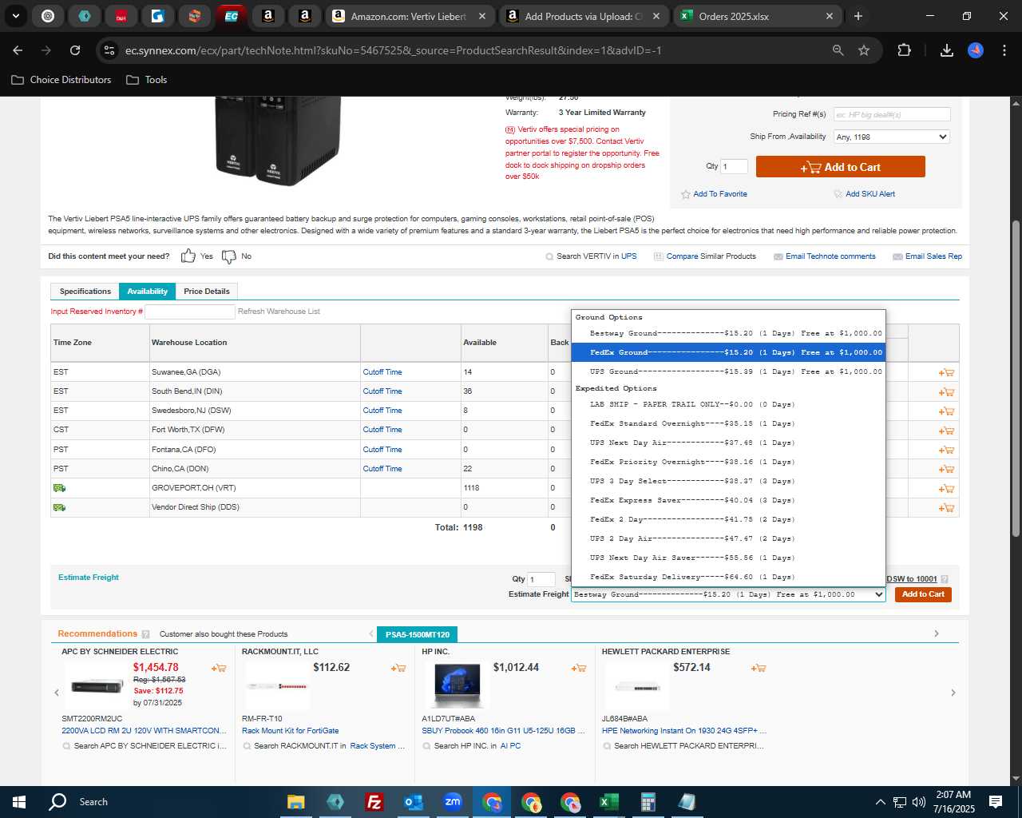The height and width of the screenshot is (818, 1022).
Task: Select FedEx 2 Day shipping option
Action: pyautogui.click(x=728, y=519)
